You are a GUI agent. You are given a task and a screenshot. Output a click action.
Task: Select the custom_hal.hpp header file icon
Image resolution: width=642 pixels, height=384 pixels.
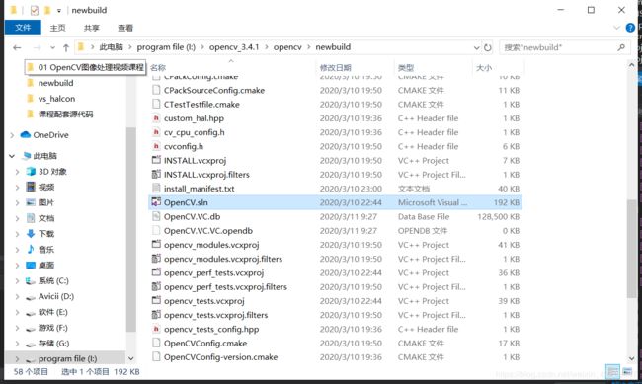pyautogui.click(x=156, y=117)
